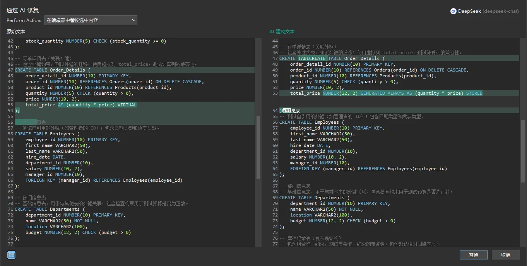Click the AI 建议文本 pane heading
This screenshot has width=527, height=266.
(x=282, y=32)
